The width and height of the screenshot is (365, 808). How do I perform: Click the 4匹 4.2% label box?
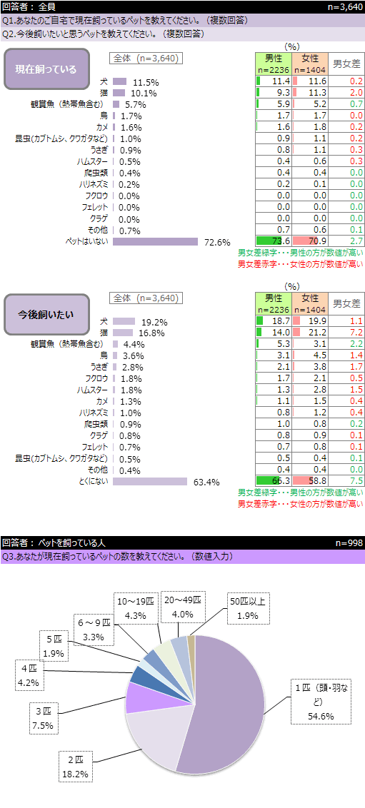pos(30,675)
